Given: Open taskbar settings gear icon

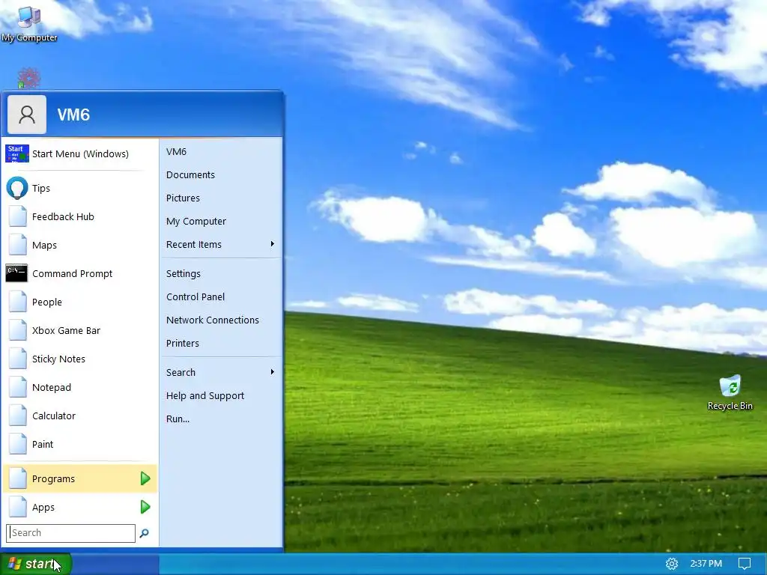Looking at the screenshot, I should tap(672, 564).
